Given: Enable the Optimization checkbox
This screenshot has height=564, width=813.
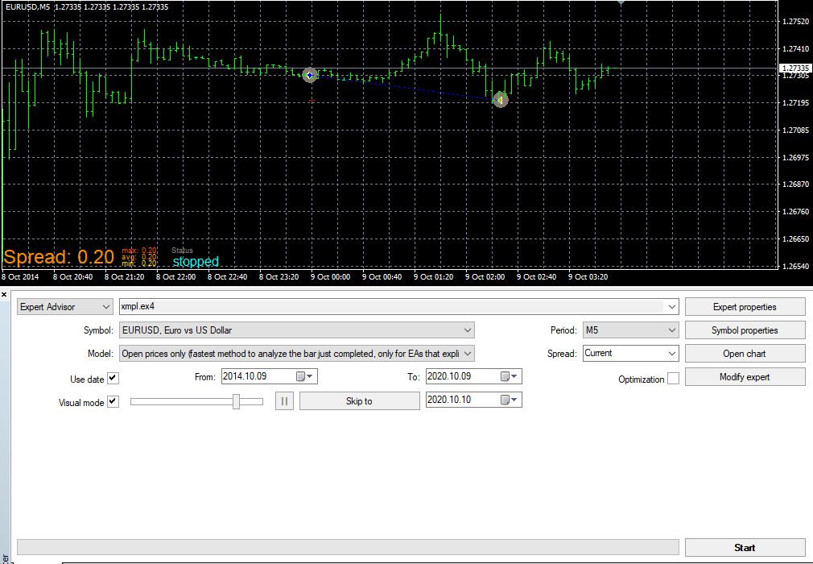Looking at the screenshot, I should pos(673,379).
